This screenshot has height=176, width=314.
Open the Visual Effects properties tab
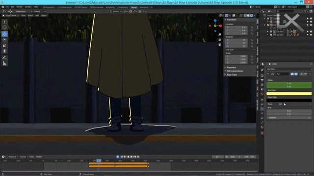[262, 109]
